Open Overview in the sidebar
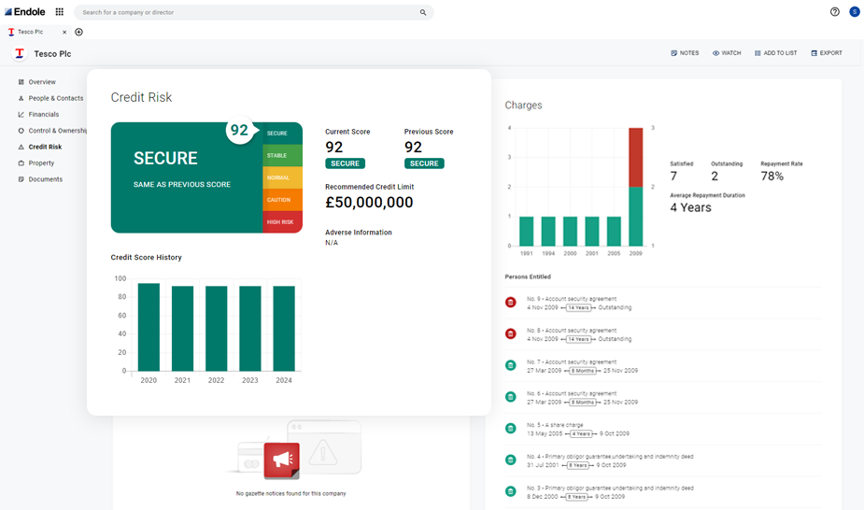The image size is (864, 510). [x=42, y=82]
